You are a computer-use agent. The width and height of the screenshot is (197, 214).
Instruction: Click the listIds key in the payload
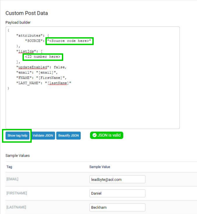click(x=26, y=51)
